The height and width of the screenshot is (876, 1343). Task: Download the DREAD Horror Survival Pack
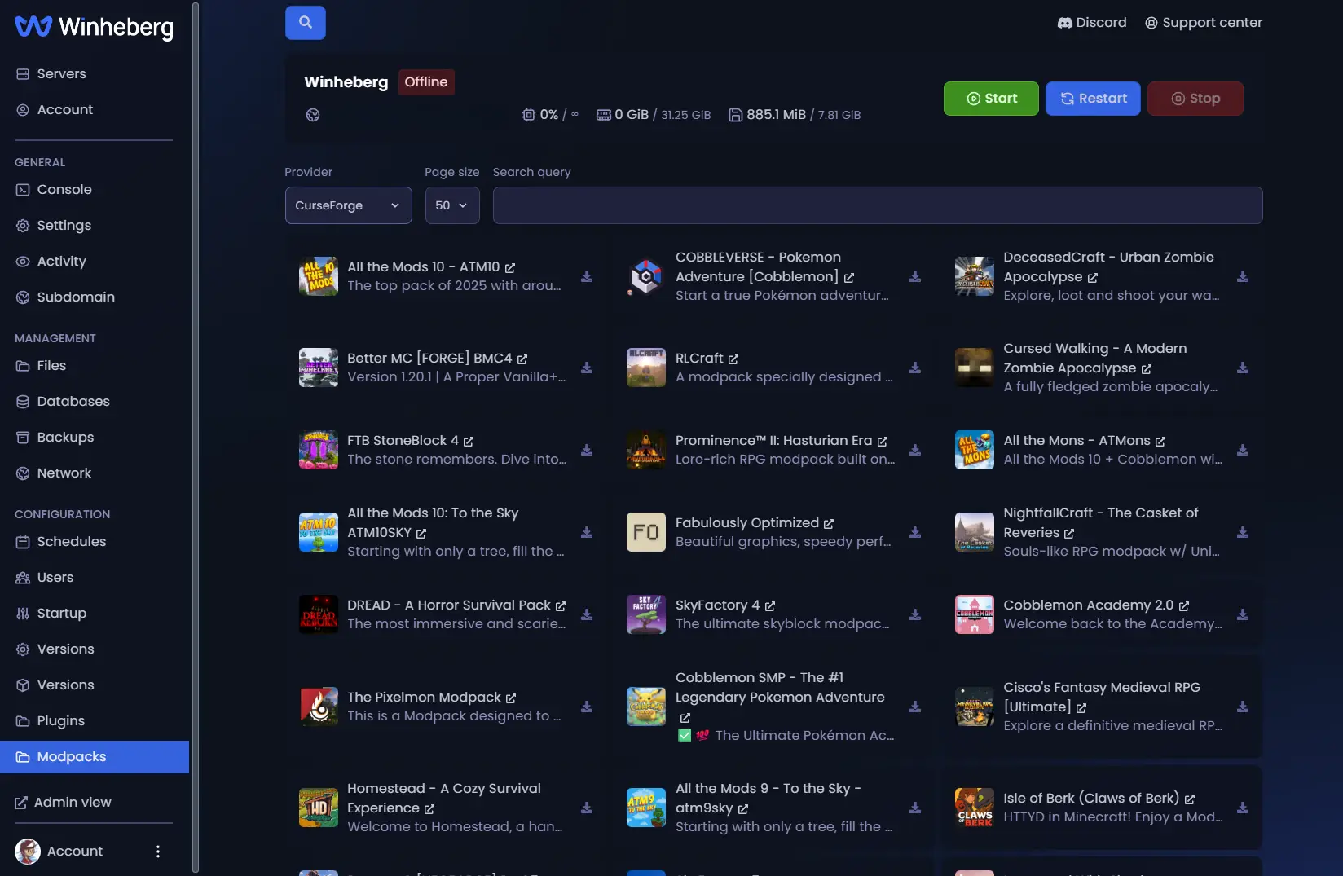click(587, 614)
